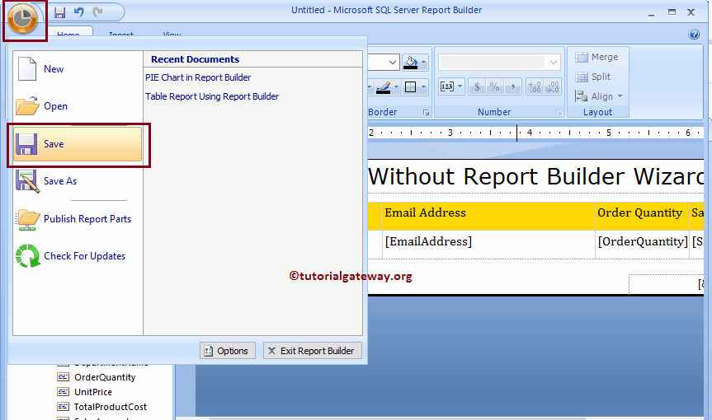Click the Redo arrow in quick access toolbar
This screenshot has width=712, height=420.
(x=97, y=12)
